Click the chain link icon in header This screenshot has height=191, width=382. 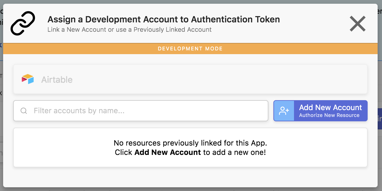(23, 23)
